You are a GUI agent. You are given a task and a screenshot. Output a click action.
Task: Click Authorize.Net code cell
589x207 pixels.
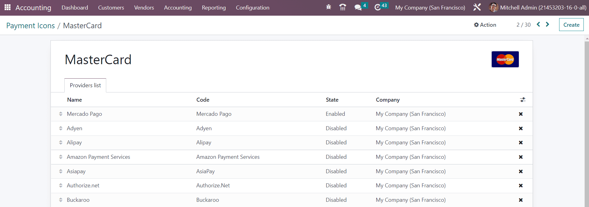[x=213, y=186]
